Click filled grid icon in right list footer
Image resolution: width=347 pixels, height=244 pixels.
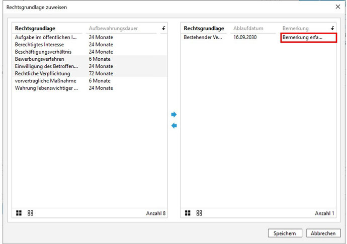coord(188,213)
